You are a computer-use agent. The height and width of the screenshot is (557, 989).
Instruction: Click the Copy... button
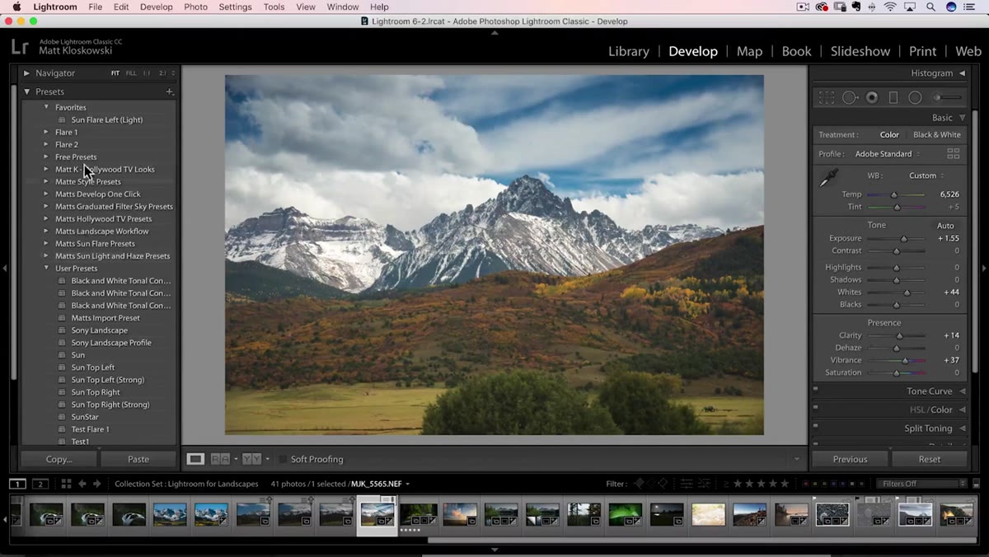59,459
